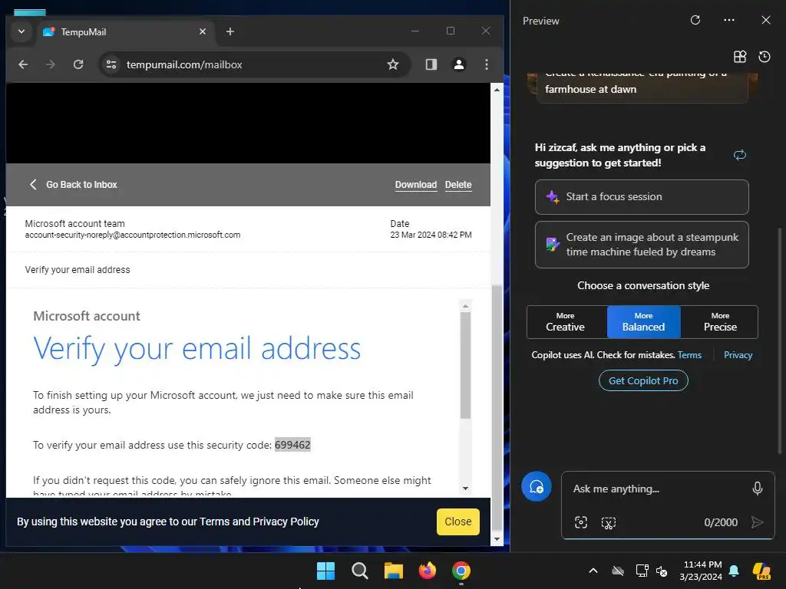Screen dimensions: 786x589
Task: Choose steampunk time machine image suggestion
Action: coord(642,245)
